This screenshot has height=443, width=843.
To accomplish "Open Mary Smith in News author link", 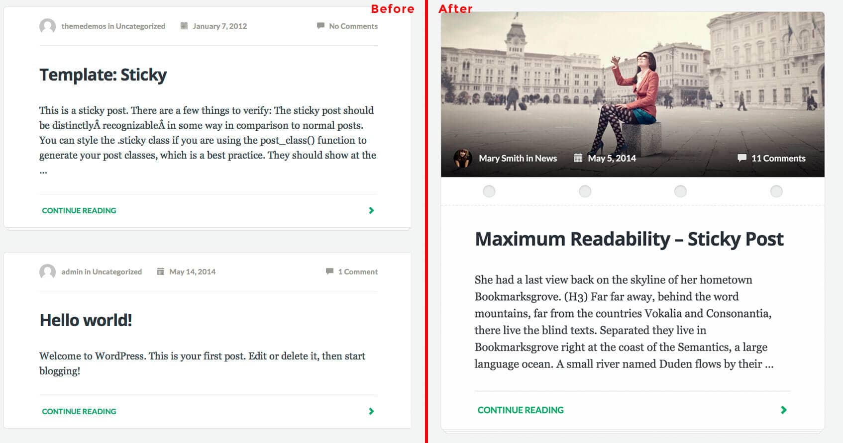I will point(518,159).
